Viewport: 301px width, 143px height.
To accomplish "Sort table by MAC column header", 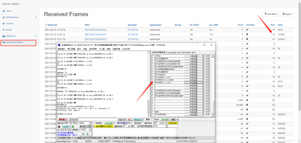I will 87,25.
